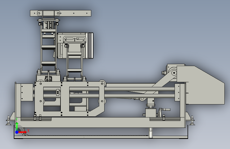The width and height of the screenshot is (230, 149).
Task: Select the left end block with three holes
Action: pos(27,92)
